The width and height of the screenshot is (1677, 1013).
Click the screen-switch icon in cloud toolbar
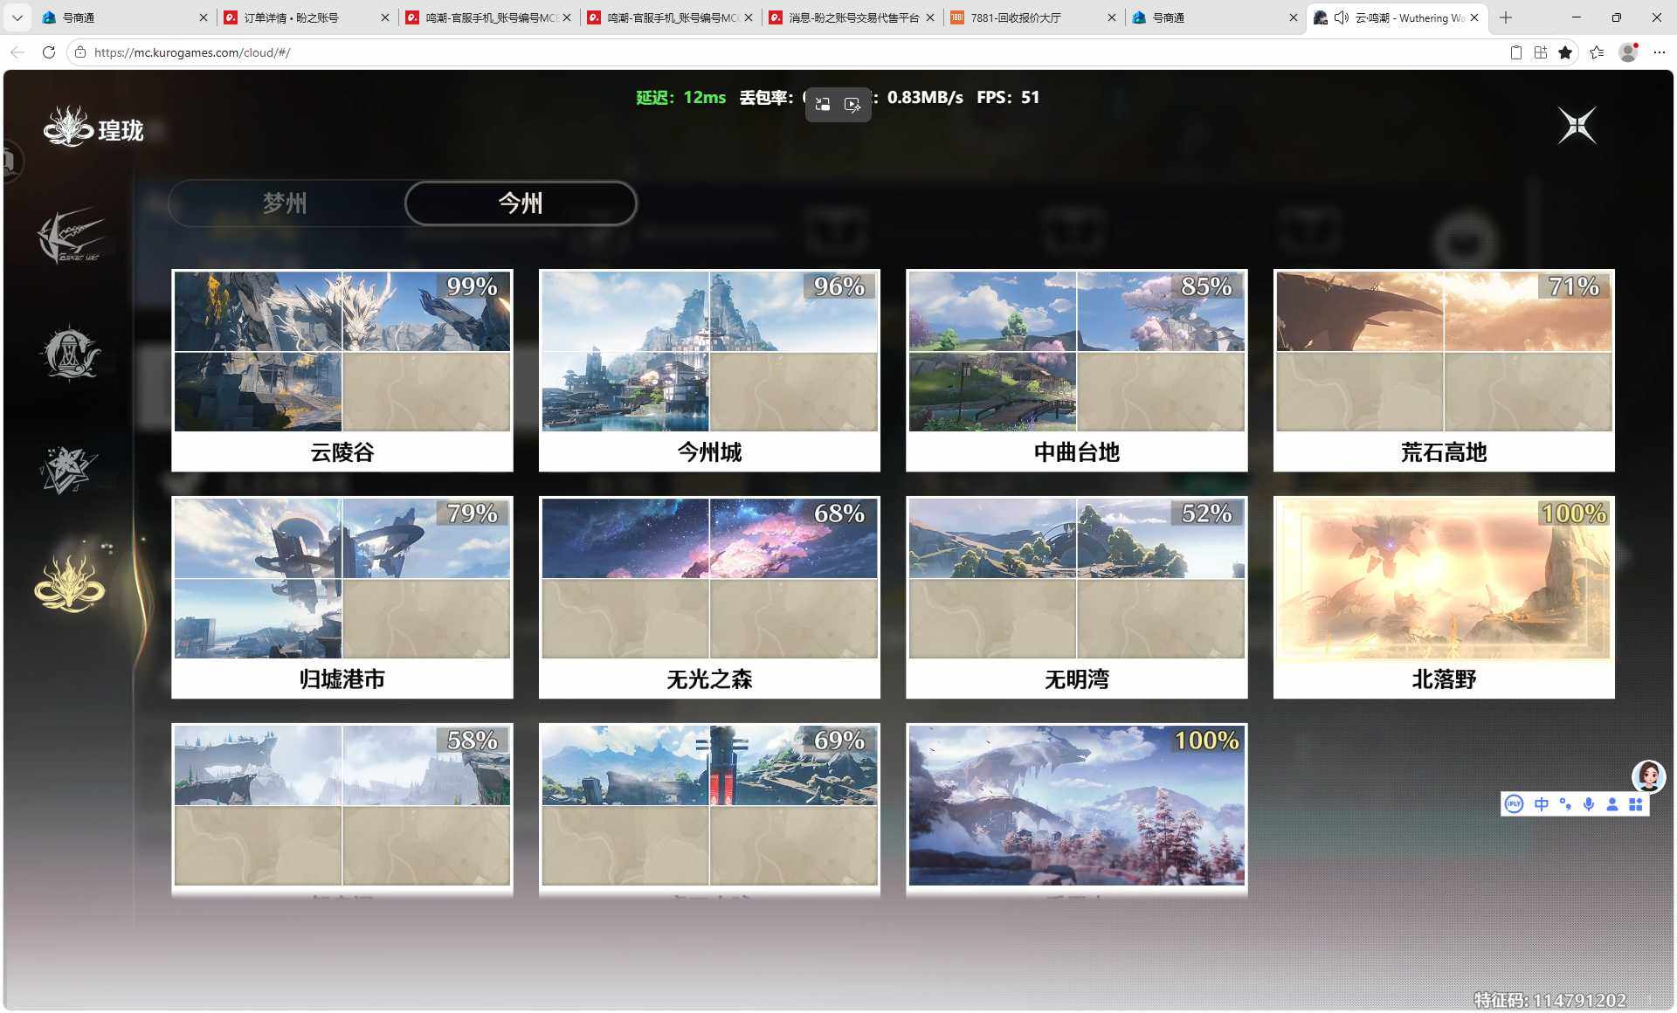tap(823, 105)
